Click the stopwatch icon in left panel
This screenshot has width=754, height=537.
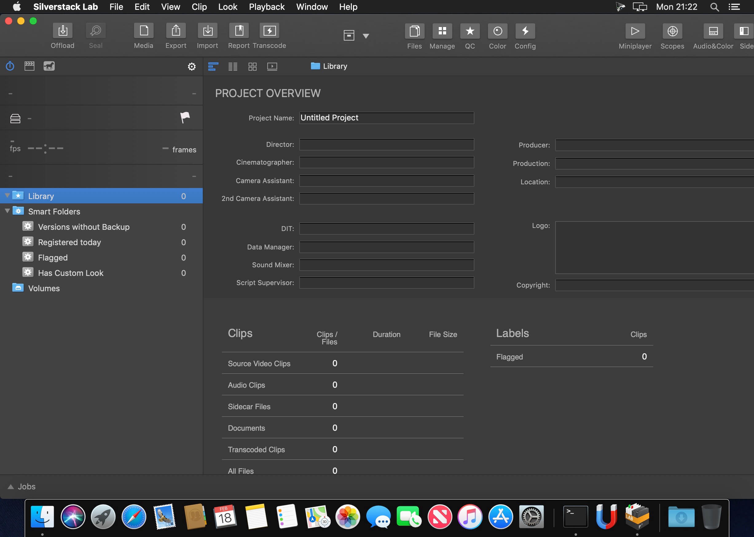click(x=10, y=66)
